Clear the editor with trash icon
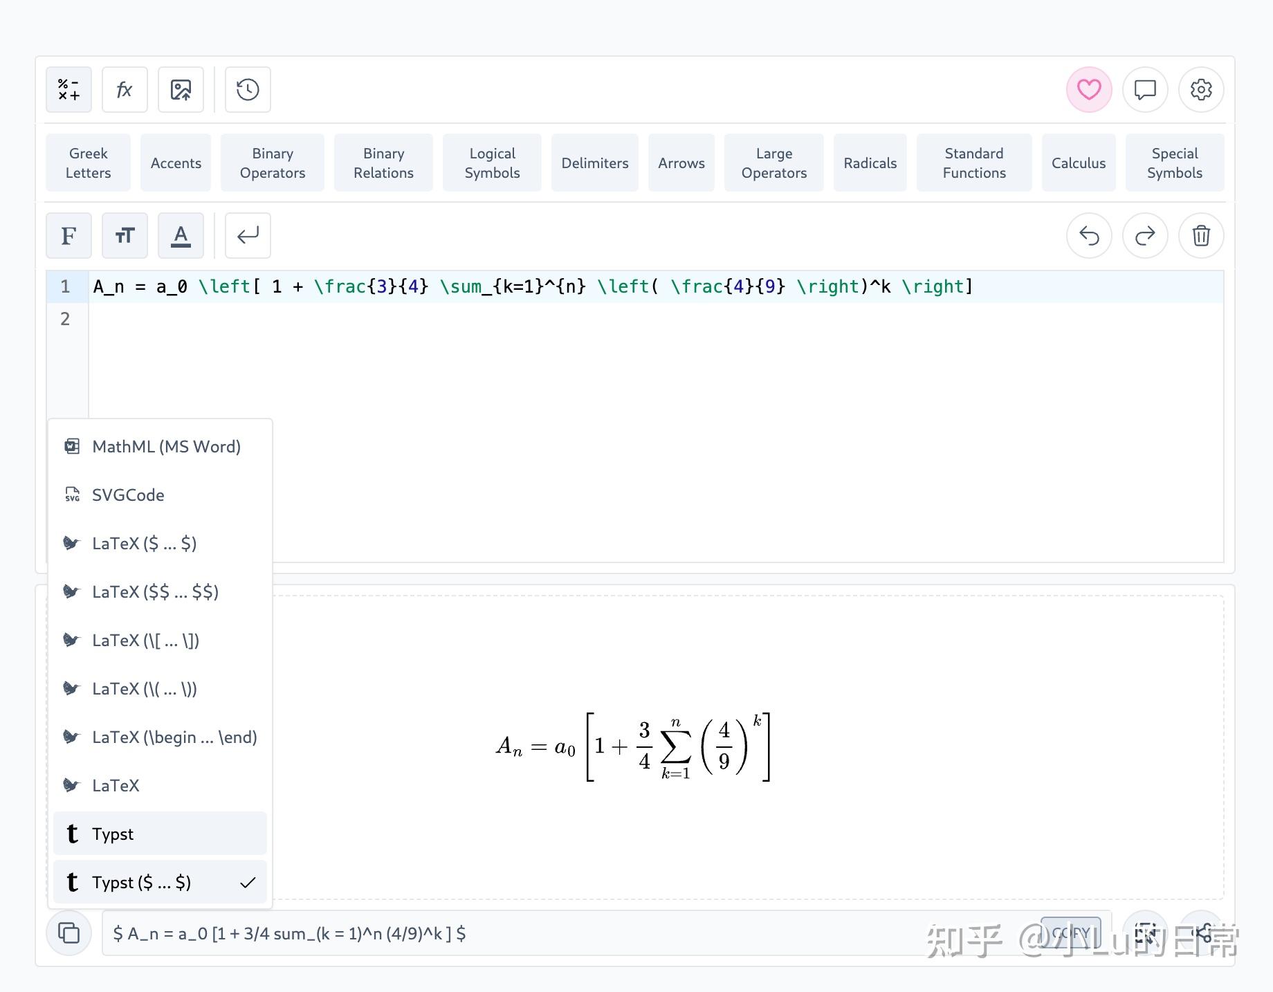This screenshot has width=1273, height=992. (x=1201, y=236)
